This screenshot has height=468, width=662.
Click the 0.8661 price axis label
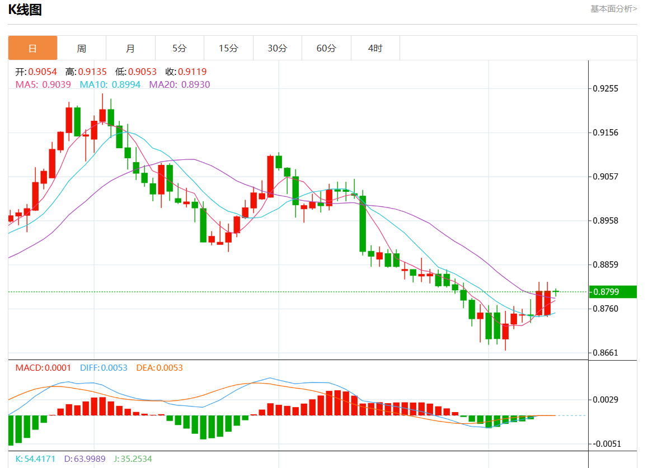[x=605, y=353]
